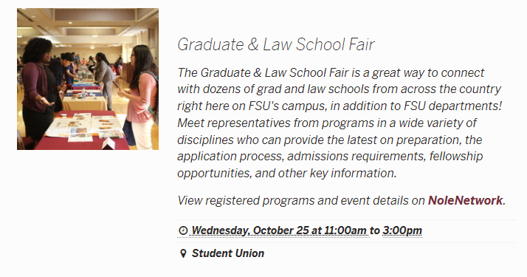The height and width of the screenshot is (277, 527).
Task: Click the "View registered programs" sentence text
Action: pos(342,200)
